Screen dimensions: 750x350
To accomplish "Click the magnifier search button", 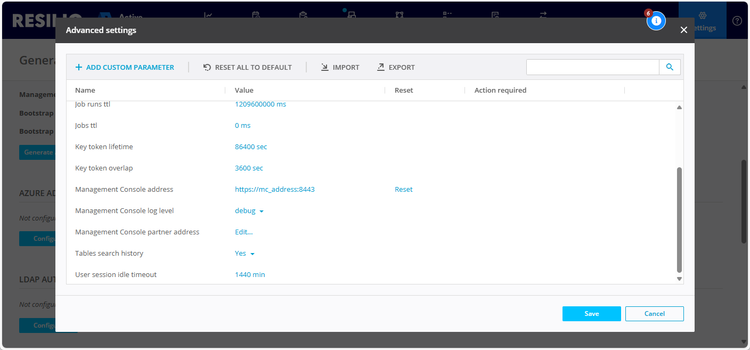I will [x=670, y=67].
